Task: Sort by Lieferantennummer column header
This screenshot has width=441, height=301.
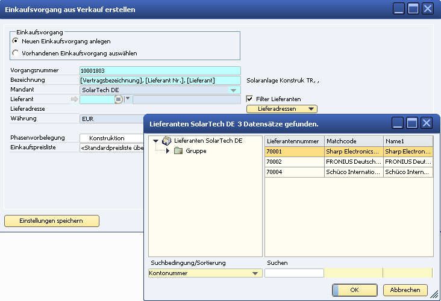Action: click(294, 141)
